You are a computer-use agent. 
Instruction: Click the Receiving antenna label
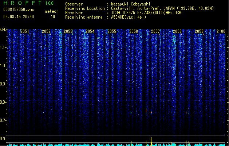pyautogui.click(x=84, y=17)
